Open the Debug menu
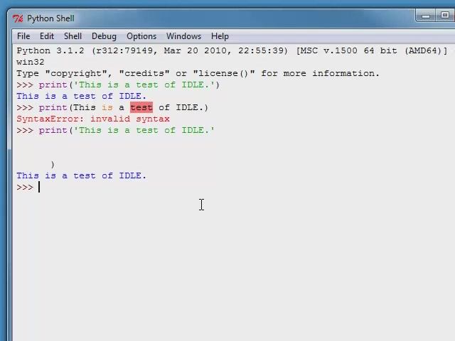This screenshot has height=341, width=455. 104,36
